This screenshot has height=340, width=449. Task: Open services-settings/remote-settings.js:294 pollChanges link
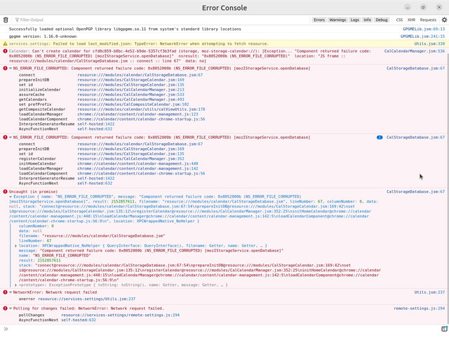coord(120,315)
